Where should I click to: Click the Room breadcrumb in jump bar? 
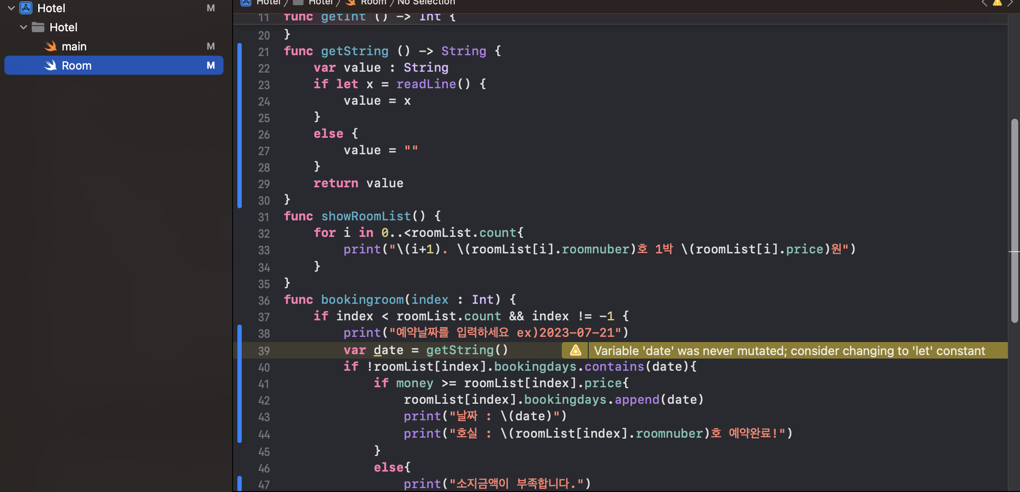tap(373, 3)
